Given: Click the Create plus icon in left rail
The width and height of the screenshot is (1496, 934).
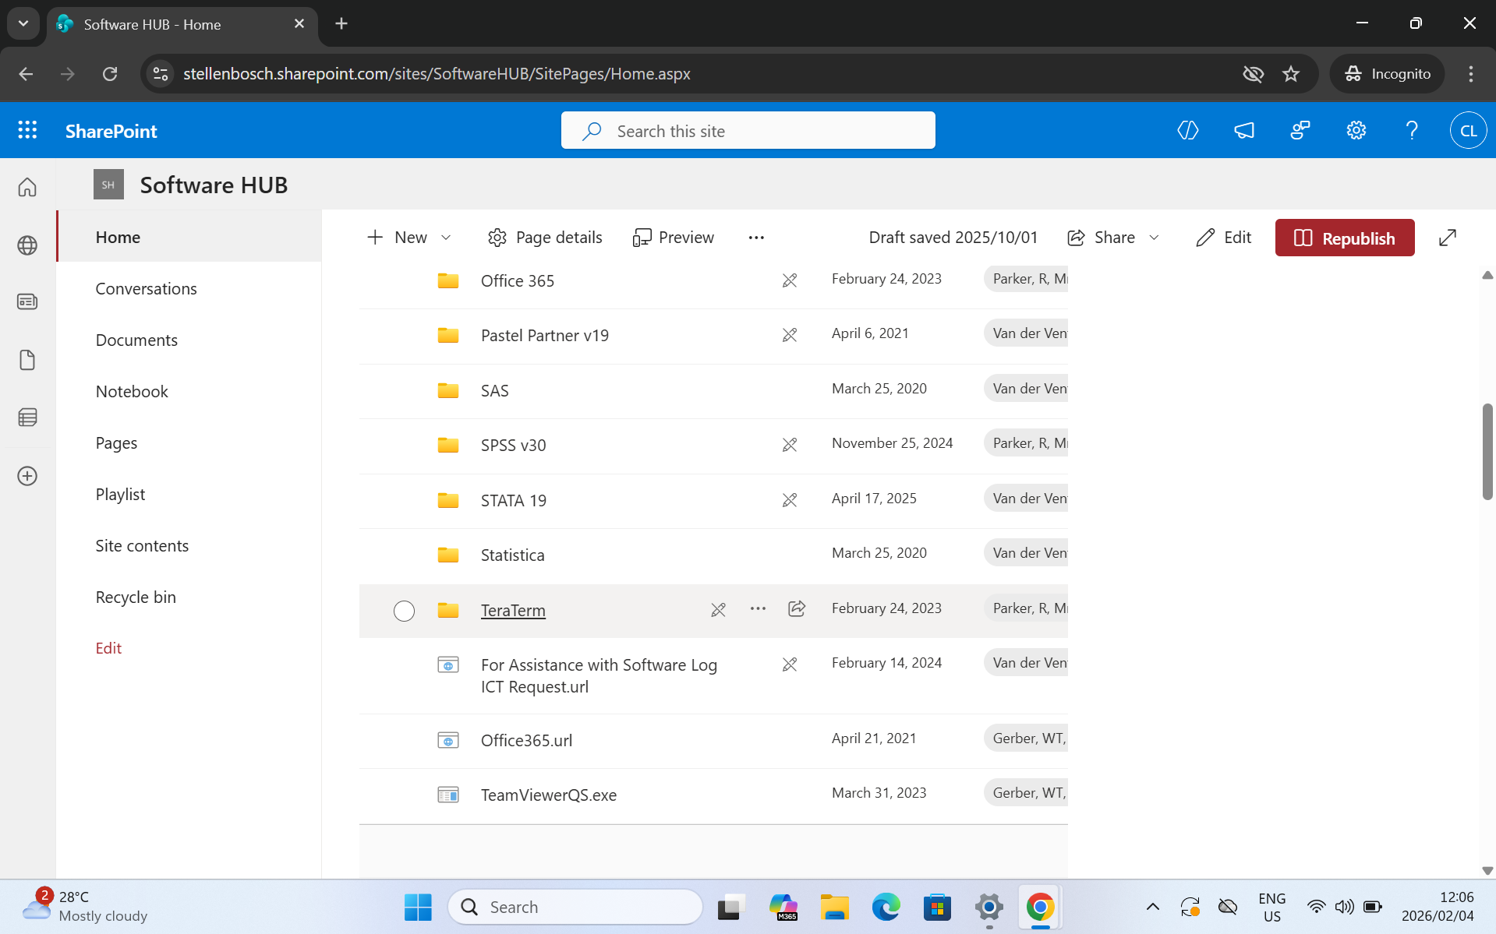Looking at the screenshot, I should click(x=27, y=476).
